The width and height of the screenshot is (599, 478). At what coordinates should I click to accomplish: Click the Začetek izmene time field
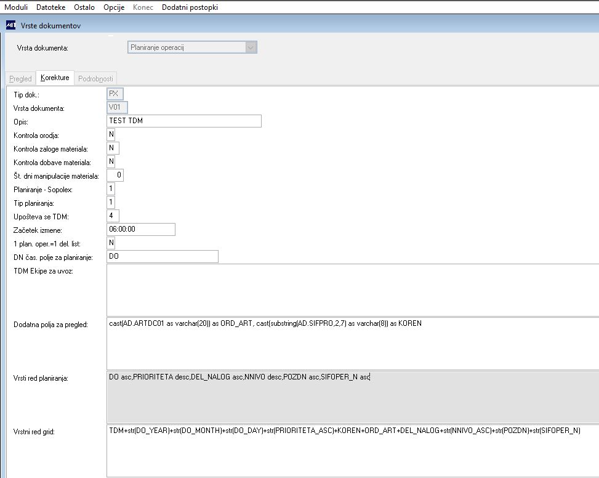click(x=141, y=229)
